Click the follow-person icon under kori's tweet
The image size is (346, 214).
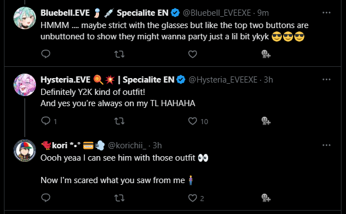tap(266, 198)
